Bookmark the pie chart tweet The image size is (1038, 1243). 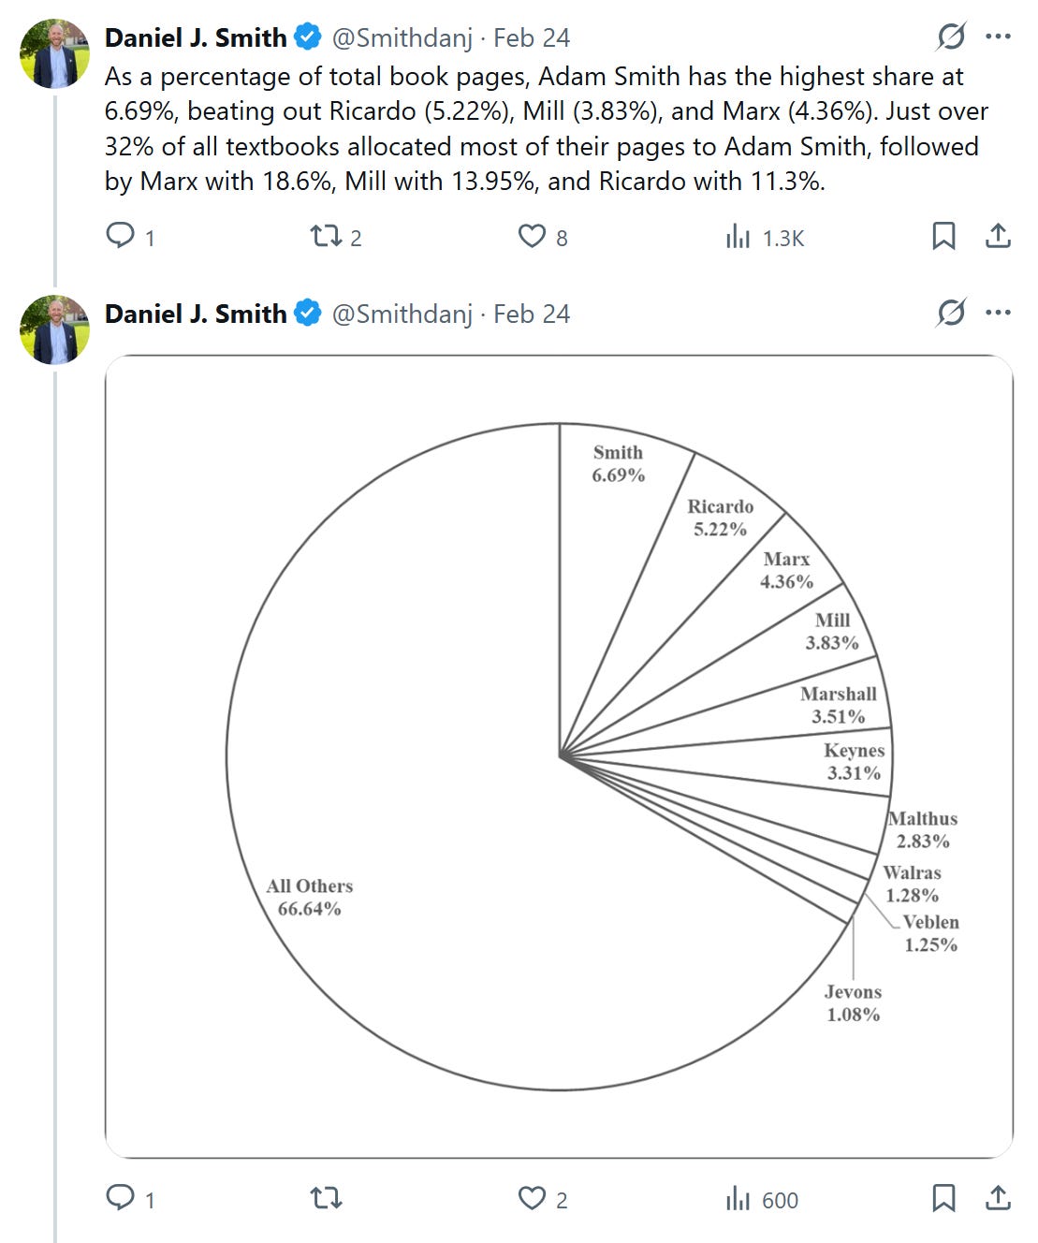(943, 1198)
